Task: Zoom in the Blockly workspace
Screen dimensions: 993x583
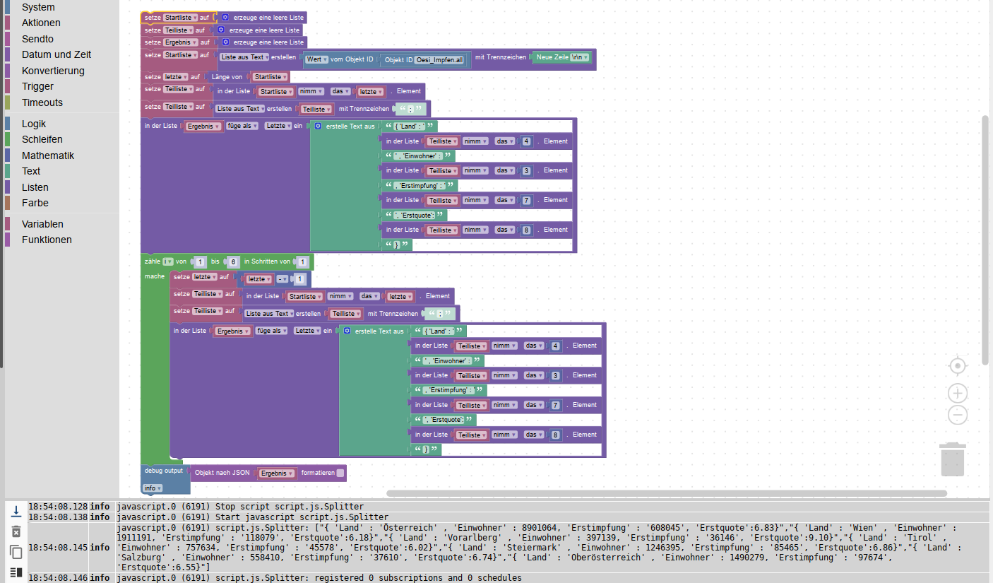Action: pyautogui.click(x=958, y=393)
